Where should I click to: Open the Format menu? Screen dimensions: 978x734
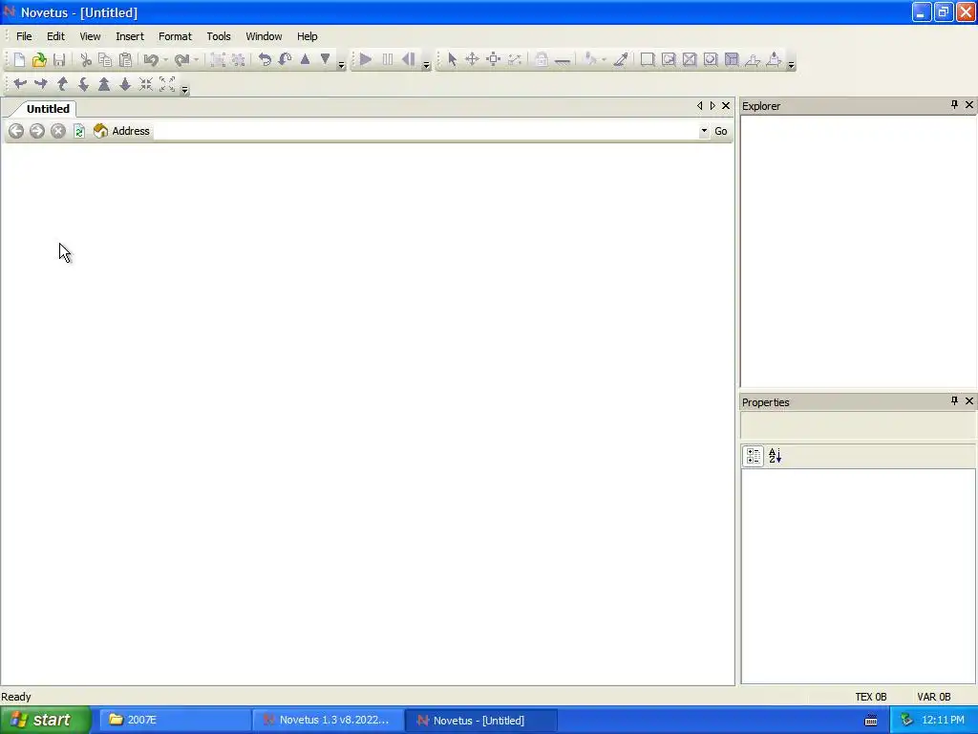[176, 36]
